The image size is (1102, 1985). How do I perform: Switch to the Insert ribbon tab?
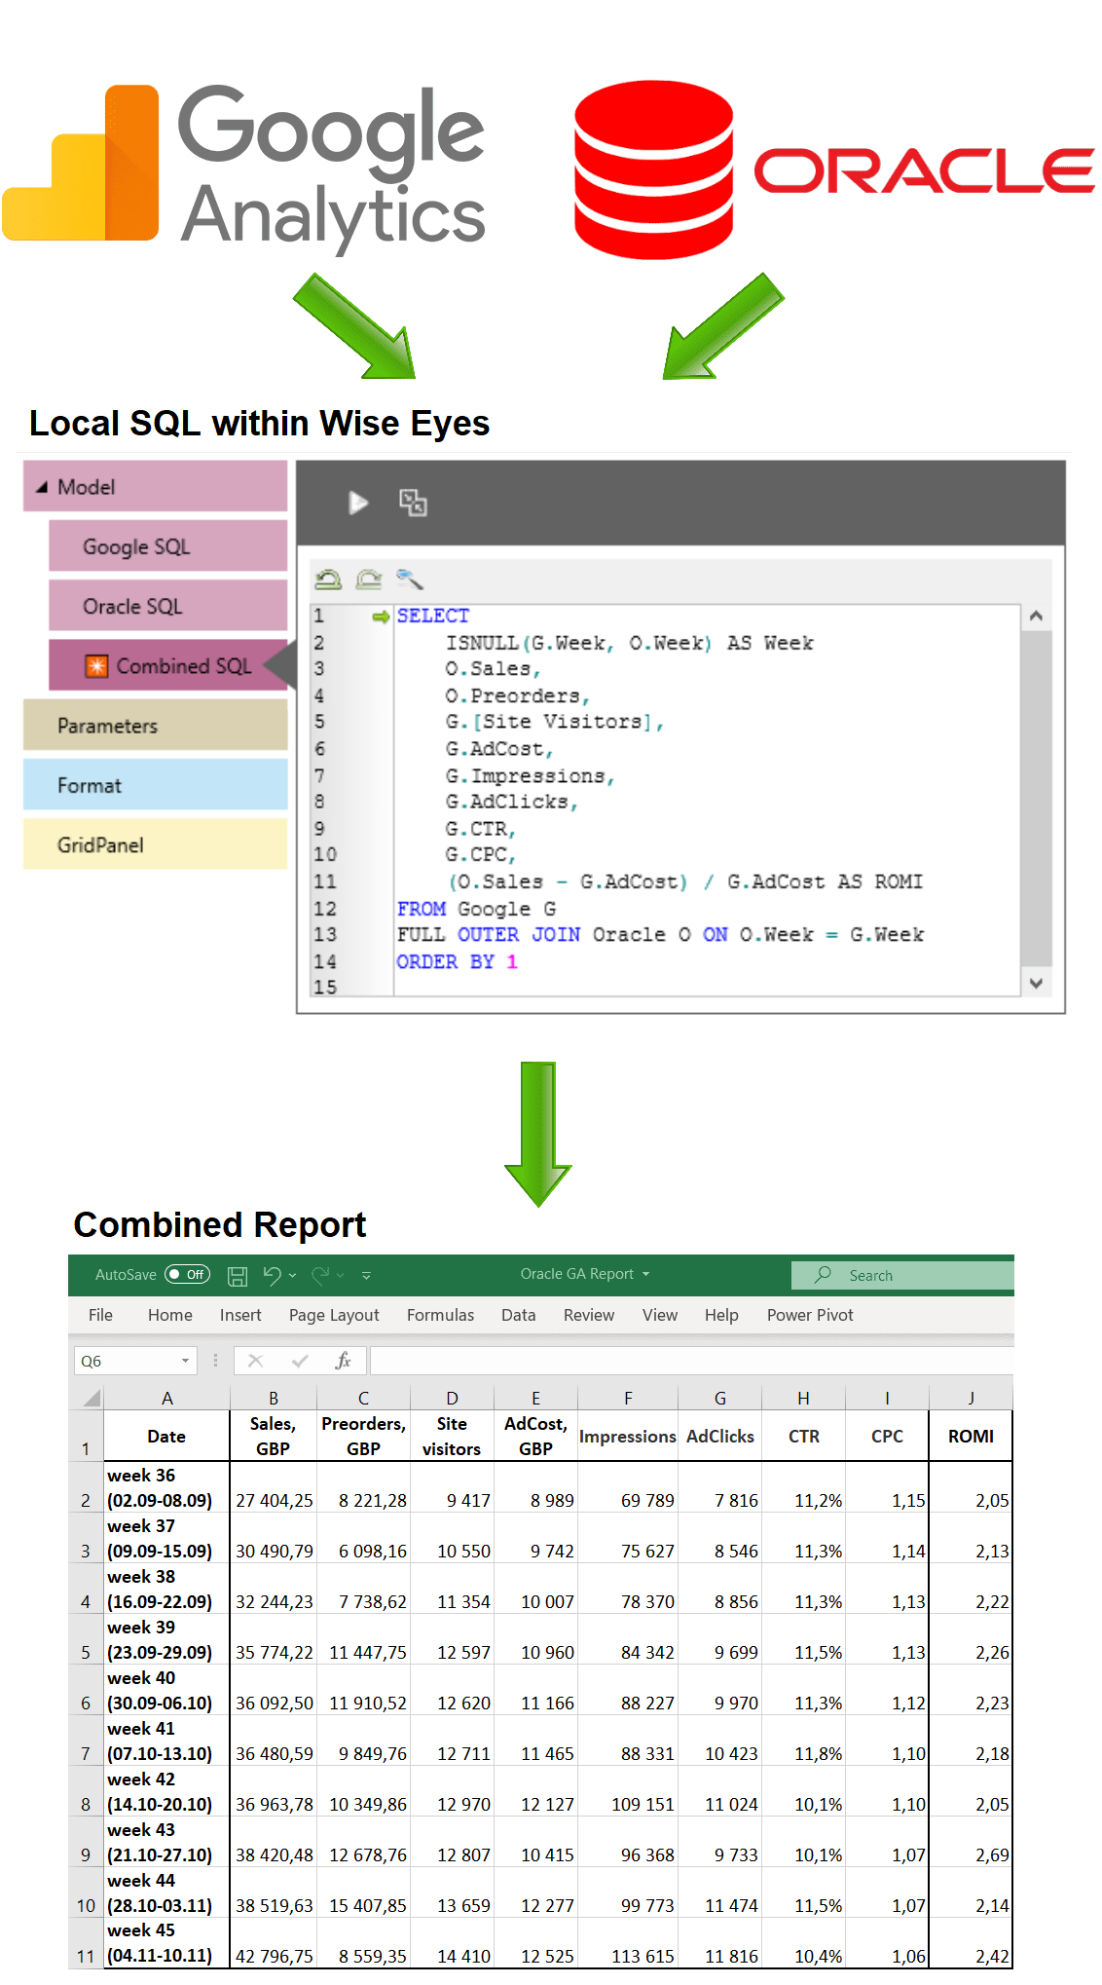(x=240, y=1315)
